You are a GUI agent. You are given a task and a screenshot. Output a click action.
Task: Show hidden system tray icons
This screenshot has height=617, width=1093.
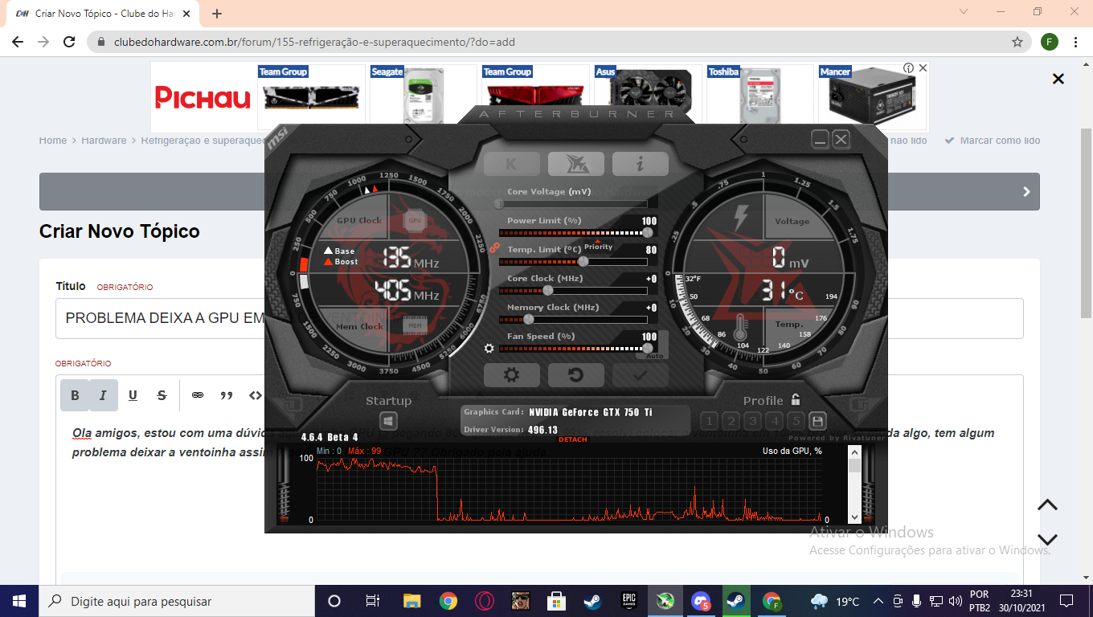878,601
